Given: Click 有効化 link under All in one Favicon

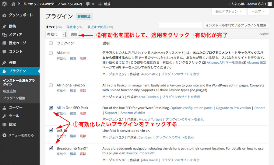Looking at the screenshot, I should pyautogui.click(x=61, y=91).
